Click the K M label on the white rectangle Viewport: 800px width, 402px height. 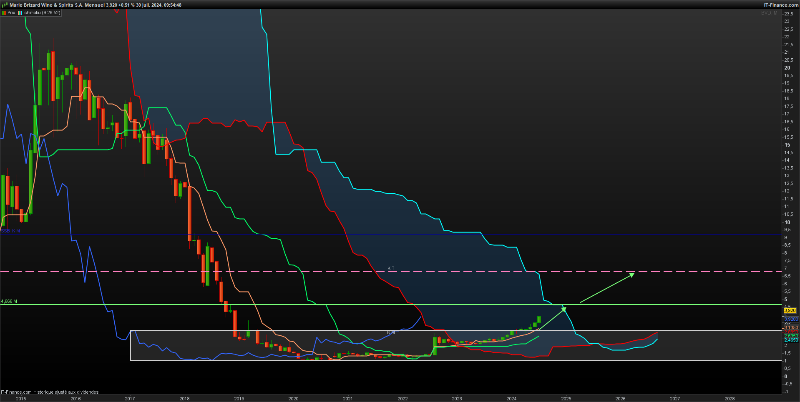391,332
